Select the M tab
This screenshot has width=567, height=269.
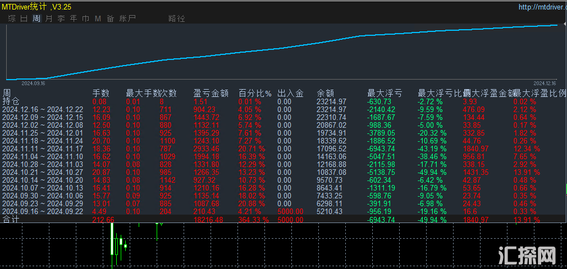[x=98, y=18]
